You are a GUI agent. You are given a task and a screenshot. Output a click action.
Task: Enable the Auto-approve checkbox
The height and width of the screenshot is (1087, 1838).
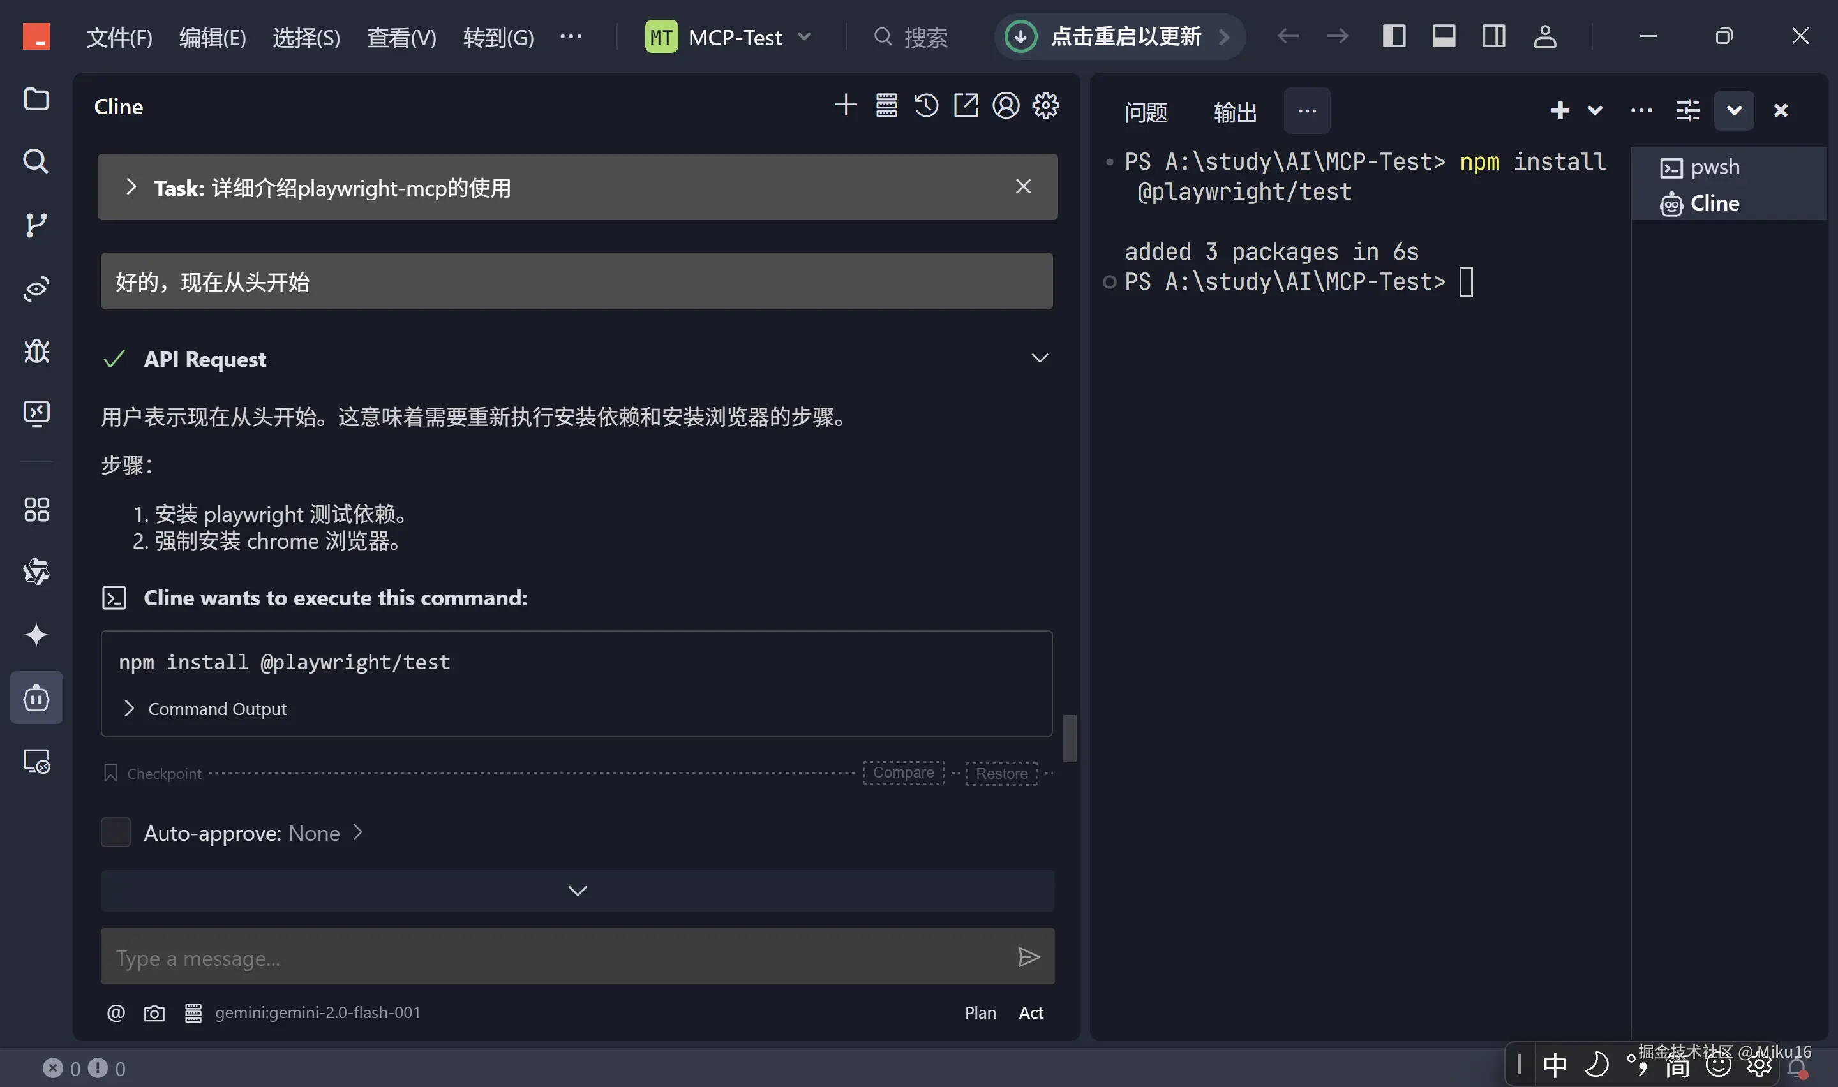(x=115, y=833)
